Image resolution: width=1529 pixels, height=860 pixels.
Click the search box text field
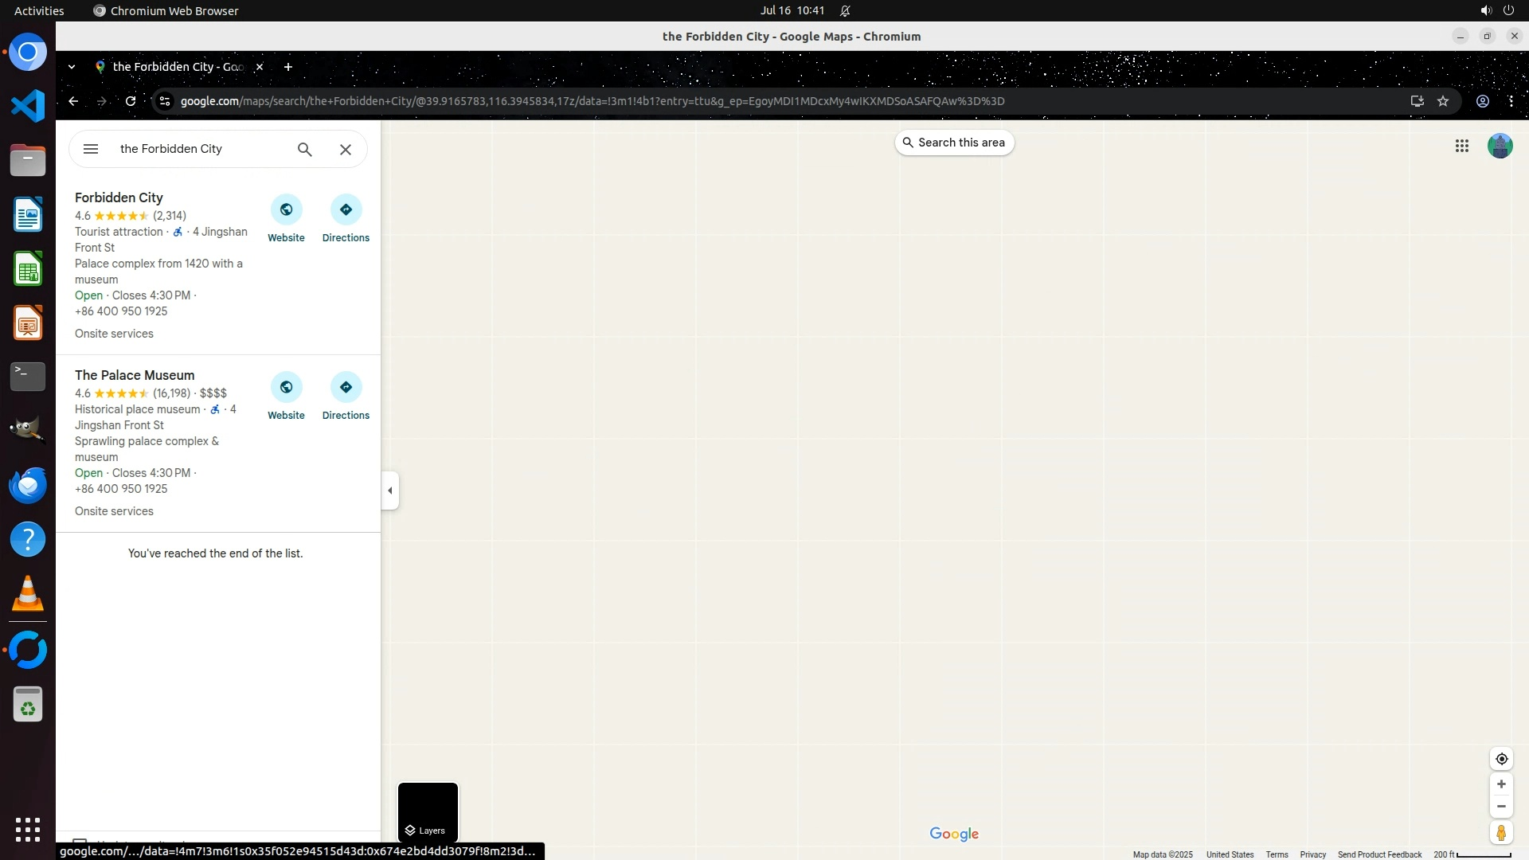click(x=199, y=149)
